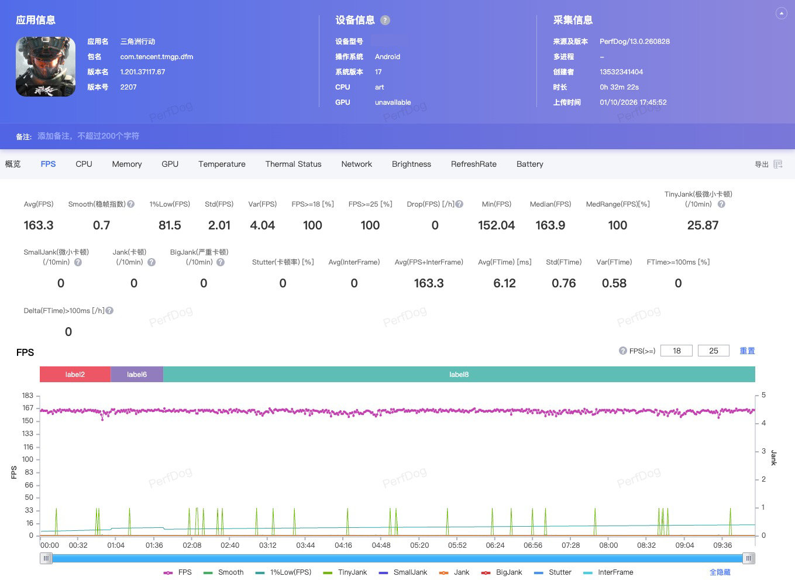
Task: Toggle the TinyJank series in the legend
Action: tap(345, 572)
